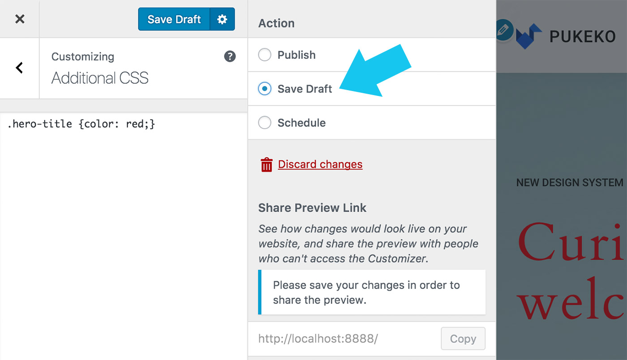Select the Publish radio option

tap(265, 55)
